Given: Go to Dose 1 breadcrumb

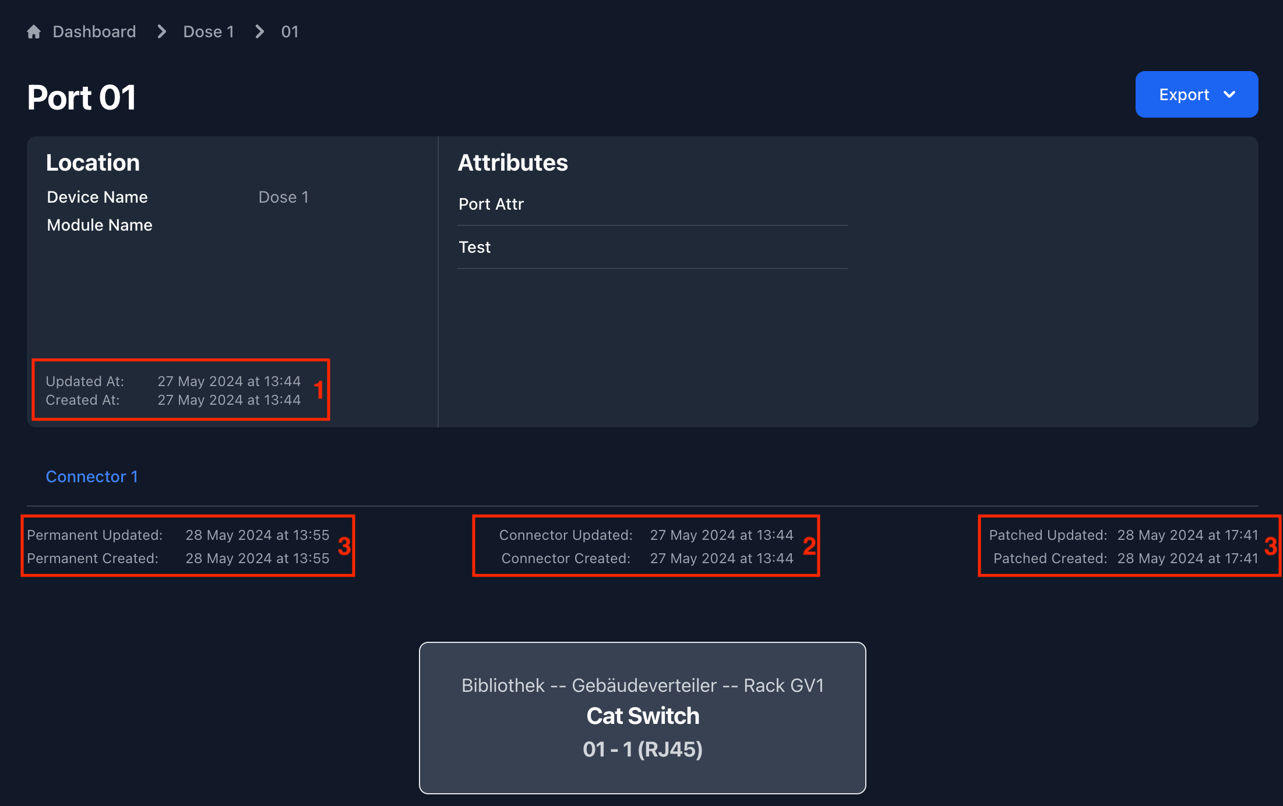Looking at the screenshot, I should [208, 31].
